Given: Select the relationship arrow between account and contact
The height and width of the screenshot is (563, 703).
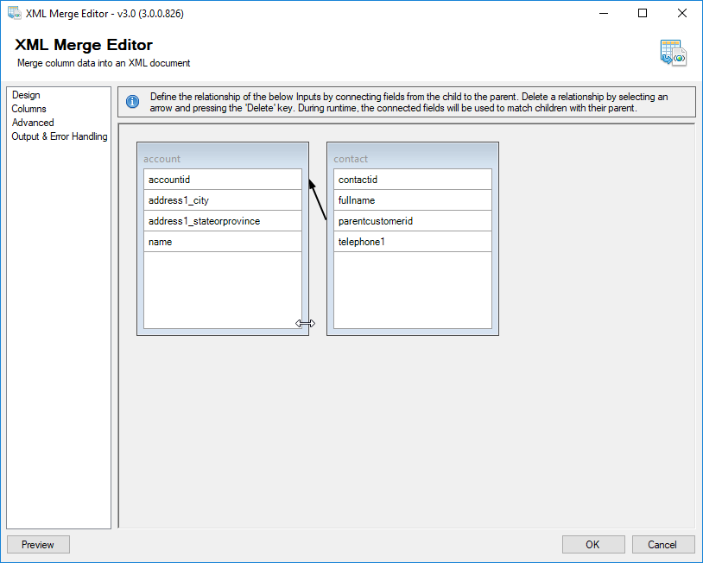Looking at the screenshot, I should (x=318, y=200).
